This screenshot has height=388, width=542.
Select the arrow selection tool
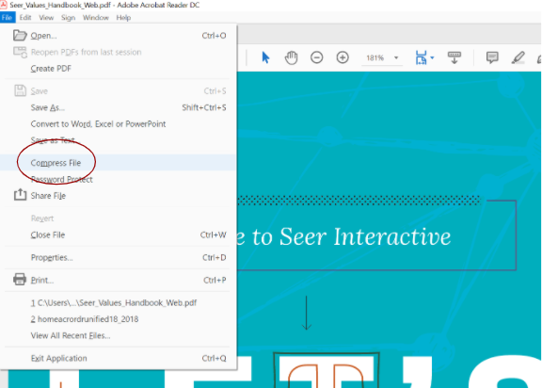265,57
